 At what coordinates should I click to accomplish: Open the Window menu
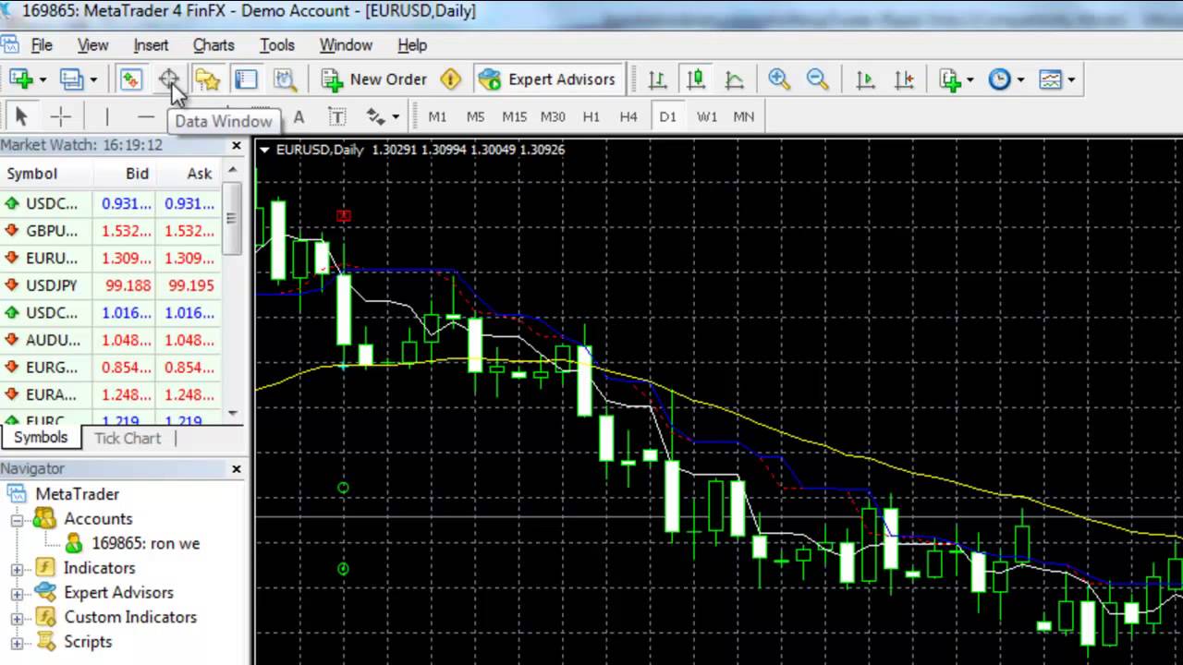click(x=346, y=45)
